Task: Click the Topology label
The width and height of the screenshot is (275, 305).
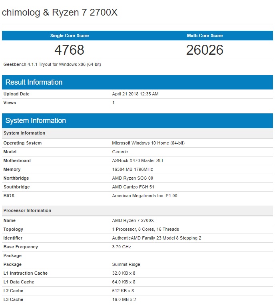Action: (x=13, y=229)
